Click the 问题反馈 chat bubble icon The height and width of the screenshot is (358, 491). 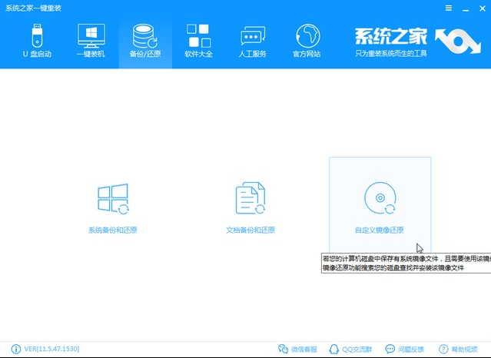coord(390,349)
